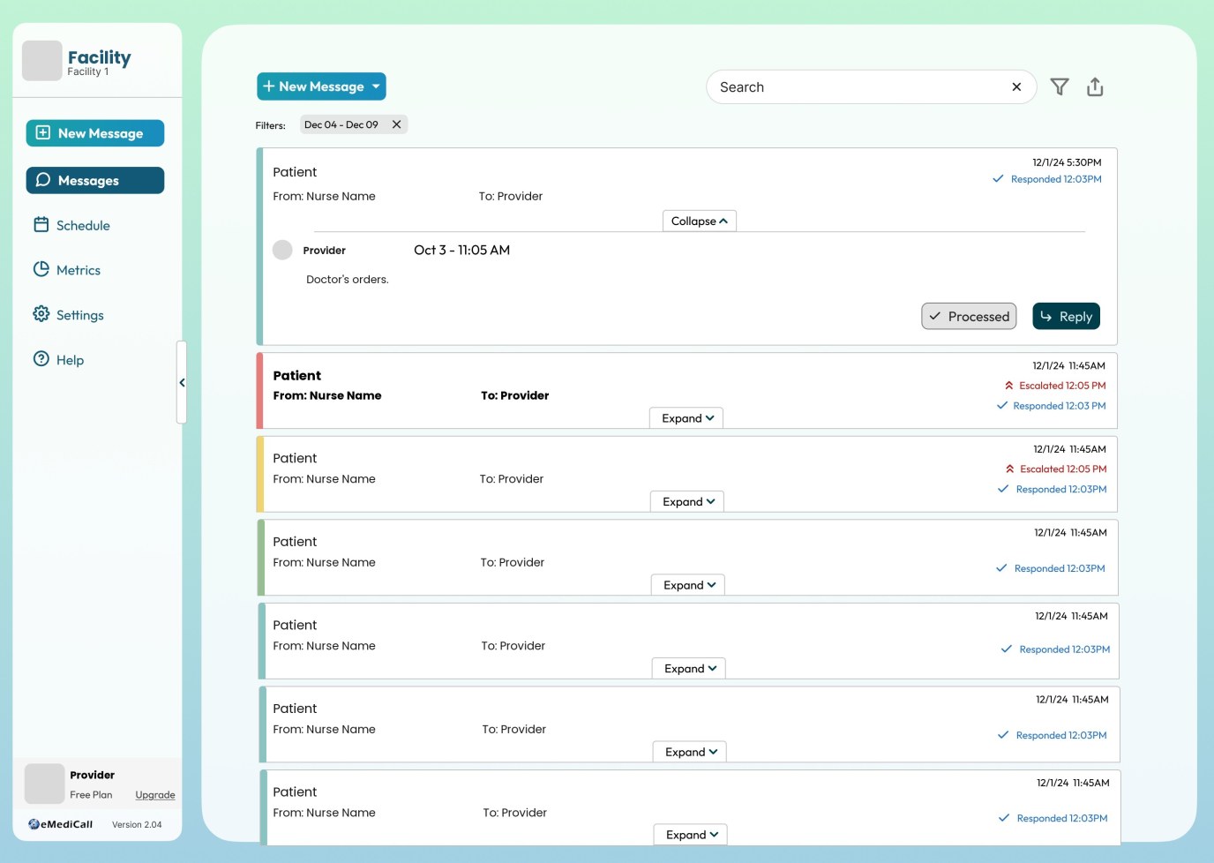
Task: Click the Help question mark icon
Action: [x=41, y=359]
